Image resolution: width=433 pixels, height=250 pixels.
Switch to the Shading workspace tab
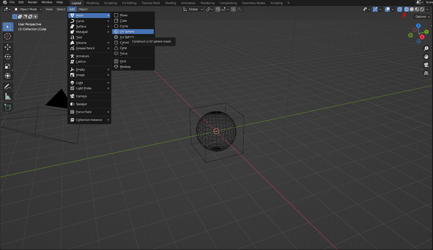[170, 3]
